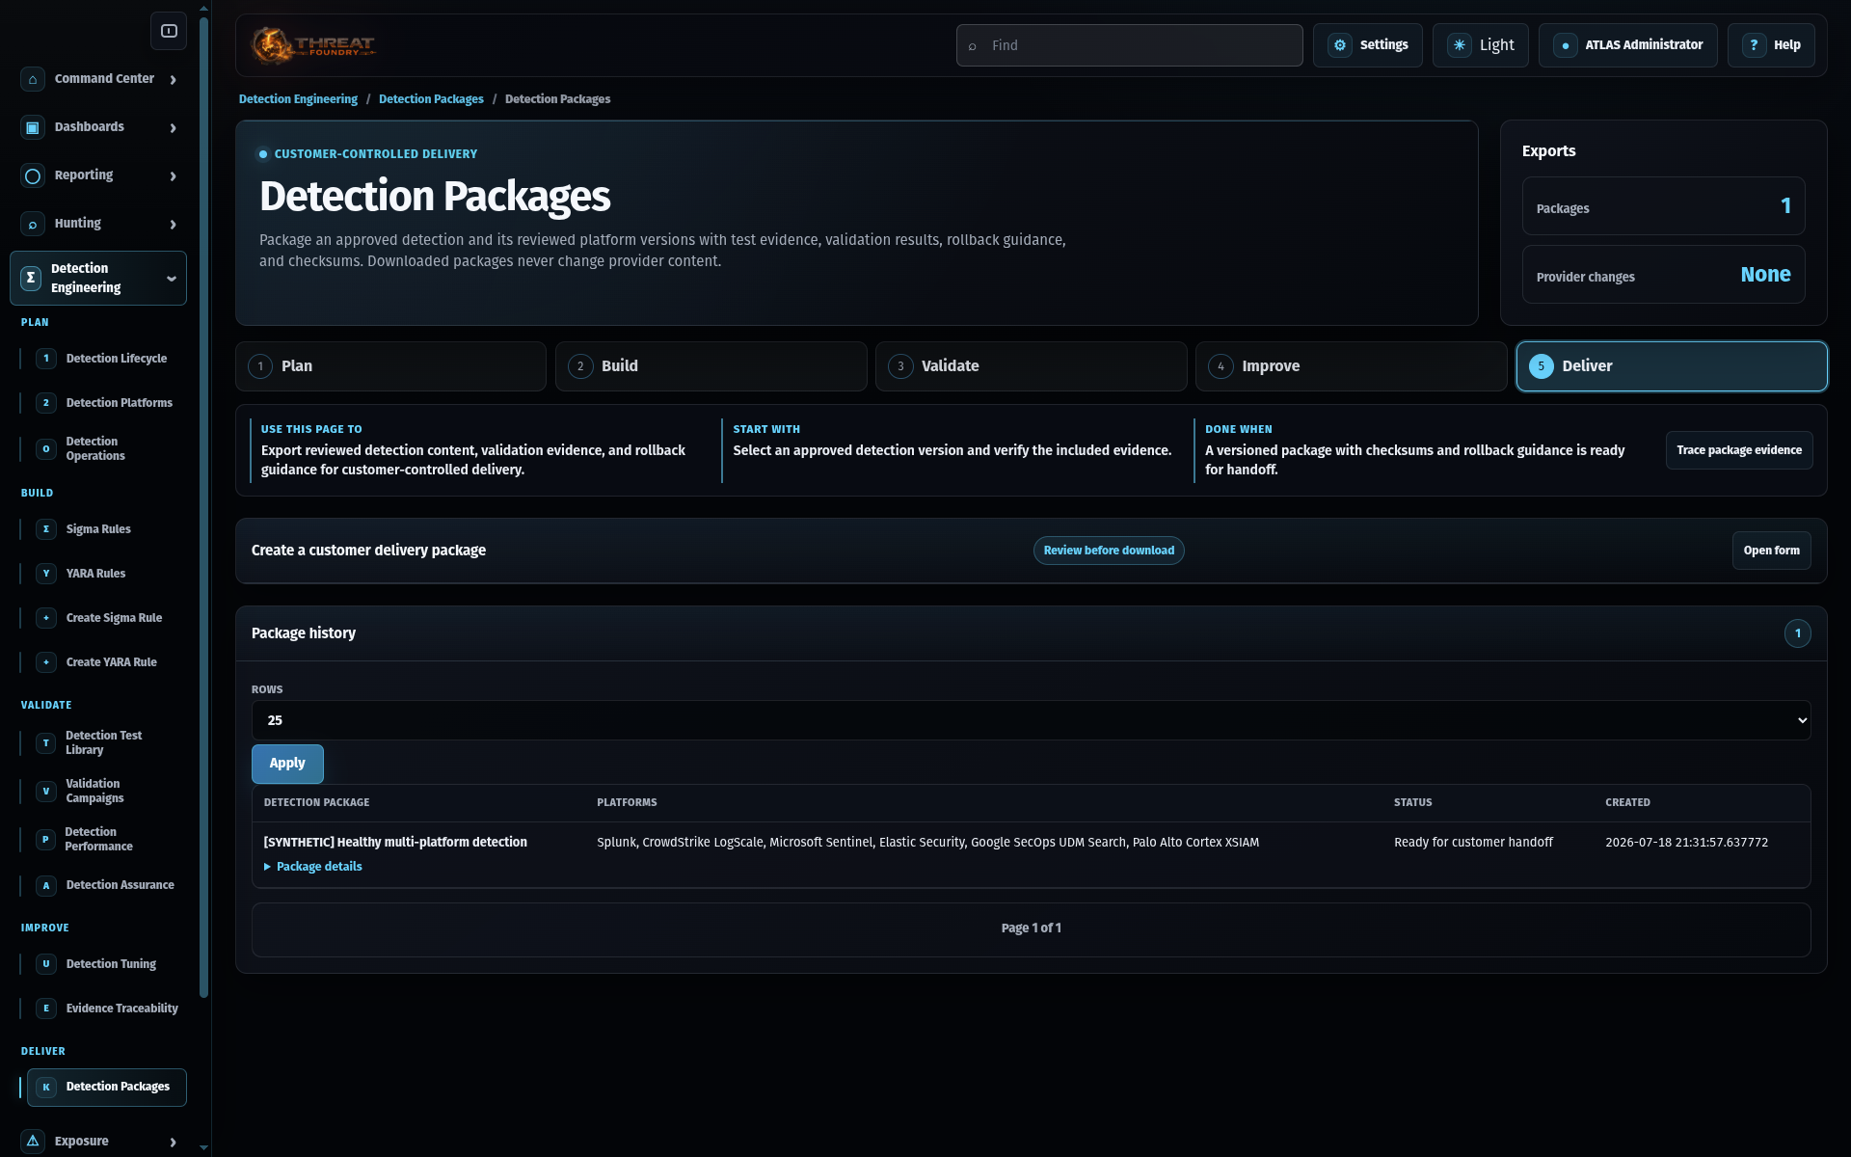
Task: Click the Find search field
Action: [x=1129, y=45]
